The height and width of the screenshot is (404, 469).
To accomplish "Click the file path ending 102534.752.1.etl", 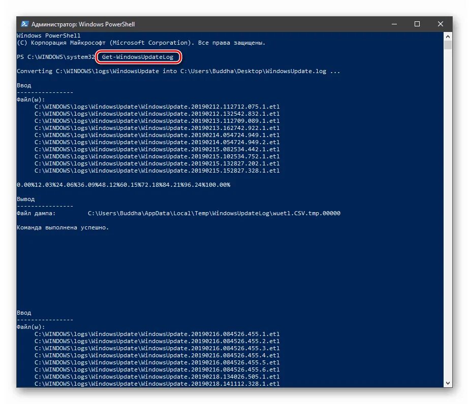I will pyautogui.click(x=157, y=157).
